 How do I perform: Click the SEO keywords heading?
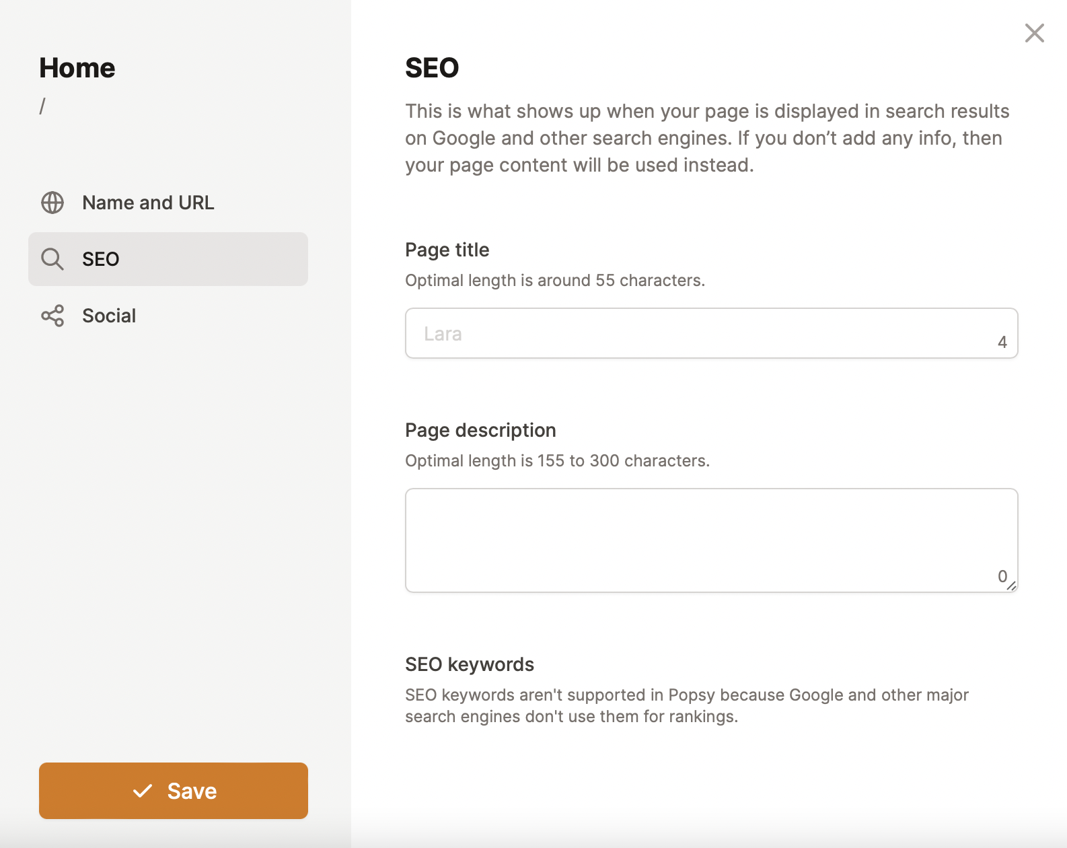point(469,664)
